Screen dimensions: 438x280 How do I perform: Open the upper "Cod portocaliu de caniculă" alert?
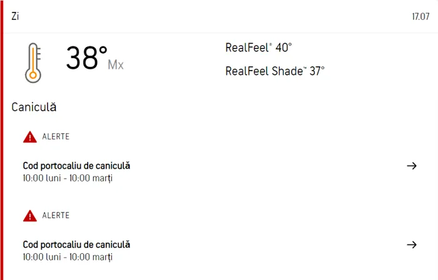coord(76,166)
